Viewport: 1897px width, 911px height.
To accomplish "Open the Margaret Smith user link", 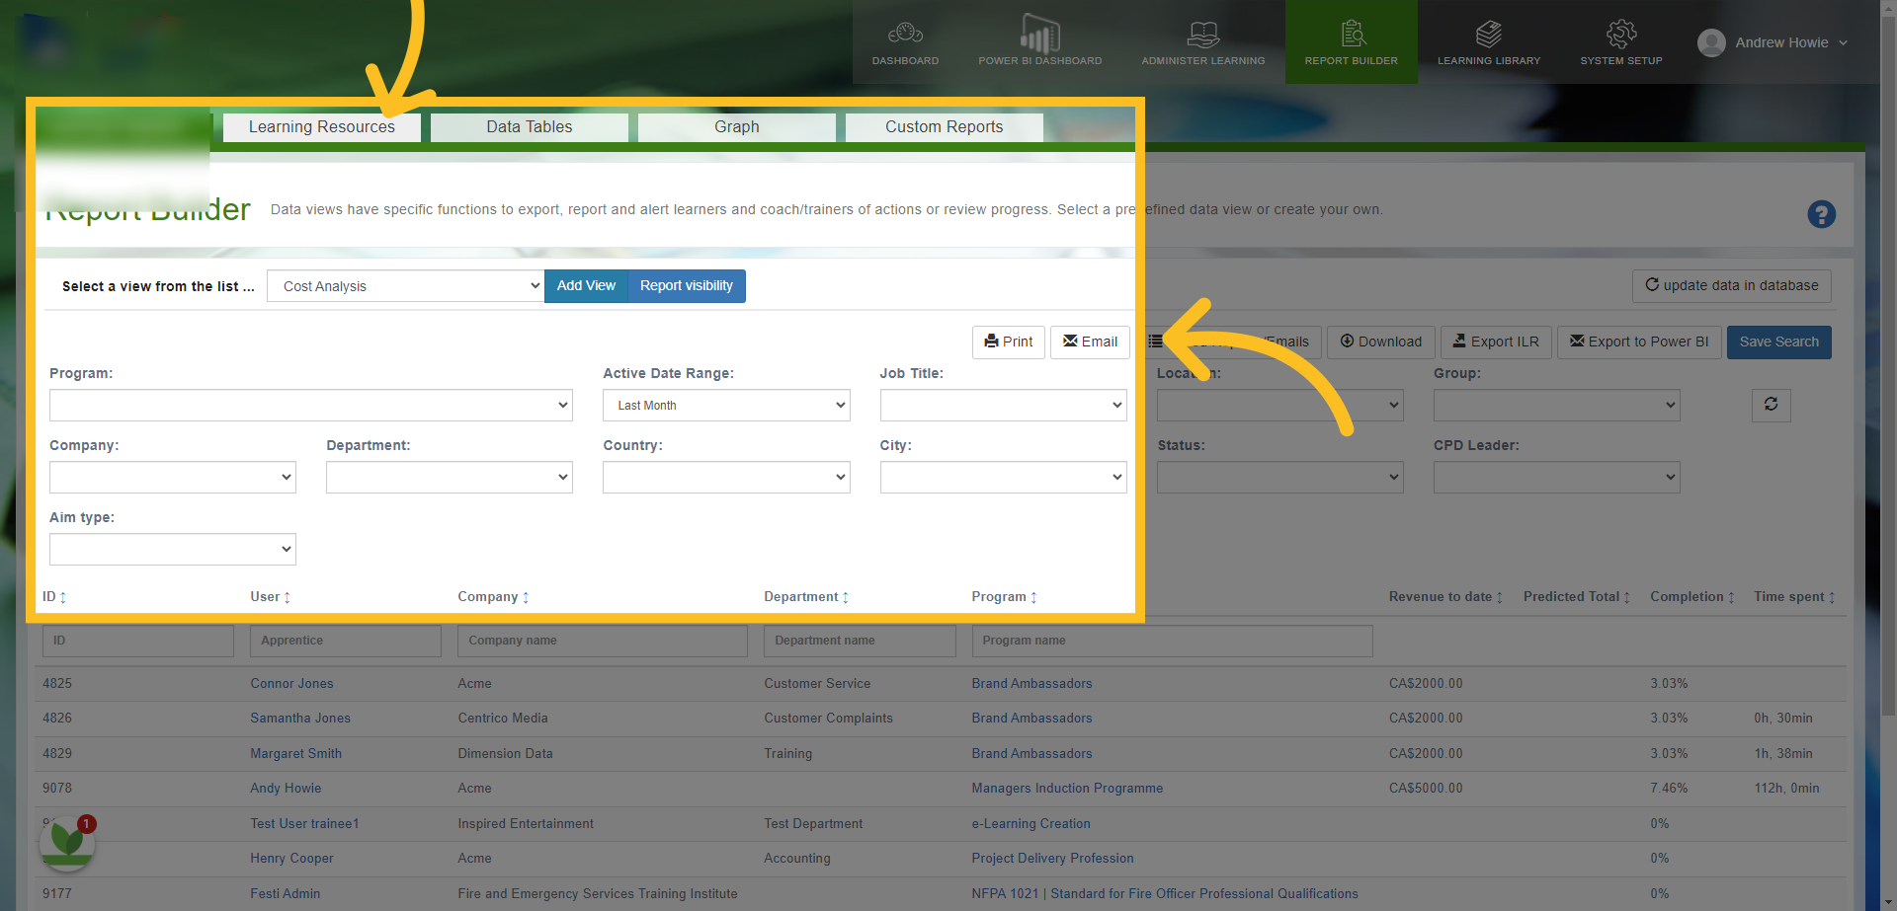I will pos(295,754).
